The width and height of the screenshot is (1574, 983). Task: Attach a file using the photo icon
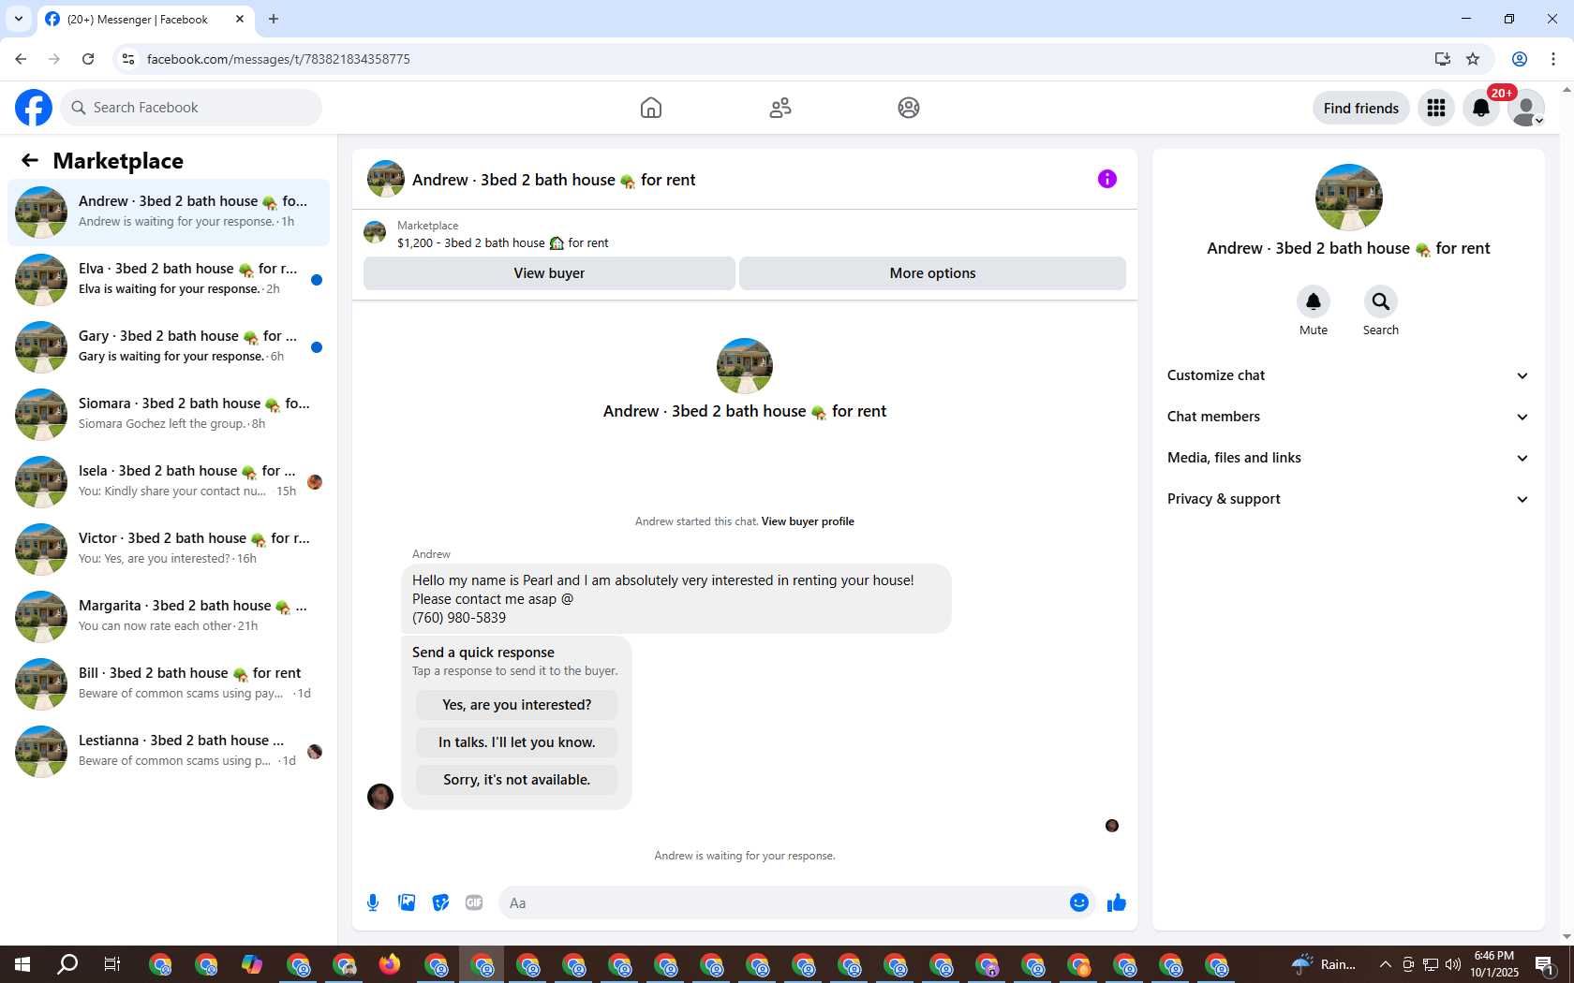407,902
